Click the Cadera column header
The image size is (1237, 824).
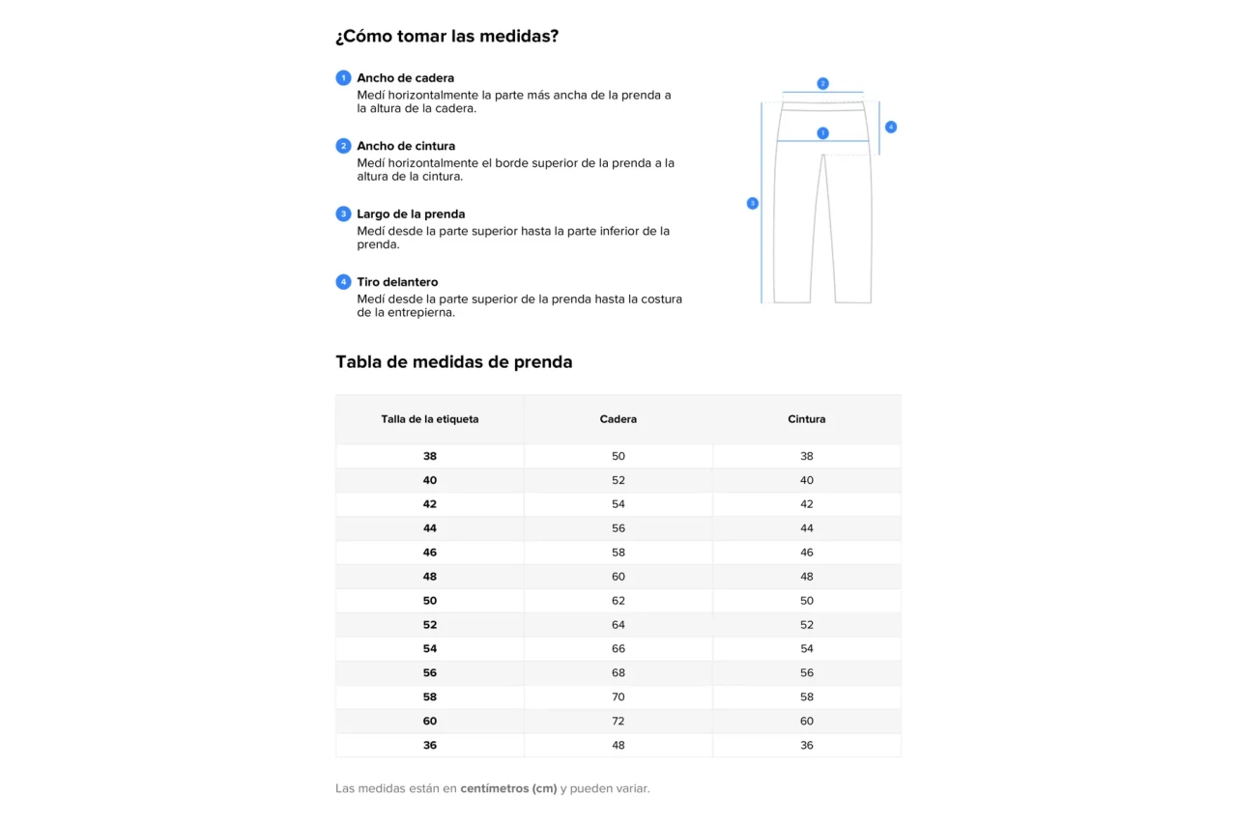point(618,419)
